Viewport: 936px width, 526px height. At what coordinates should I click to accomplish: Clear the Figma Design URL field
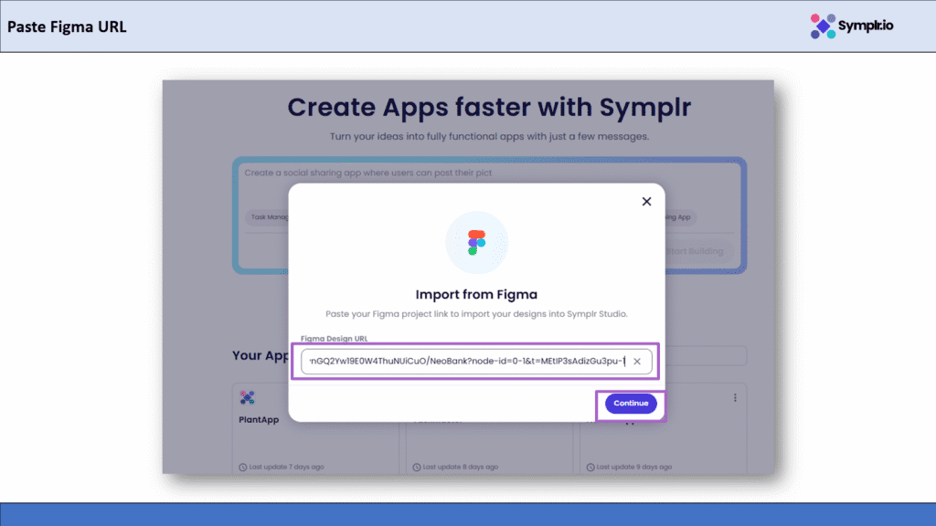tap(637, 362)
